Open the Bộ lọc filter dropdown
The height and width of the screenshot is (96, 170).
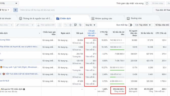point(5,10)
